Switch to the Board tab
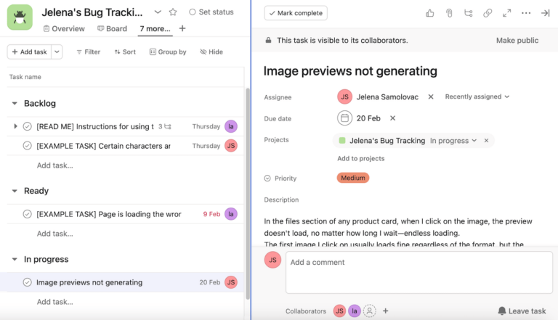This screenshot has width=558, height=320. click(x=112, y=29)
